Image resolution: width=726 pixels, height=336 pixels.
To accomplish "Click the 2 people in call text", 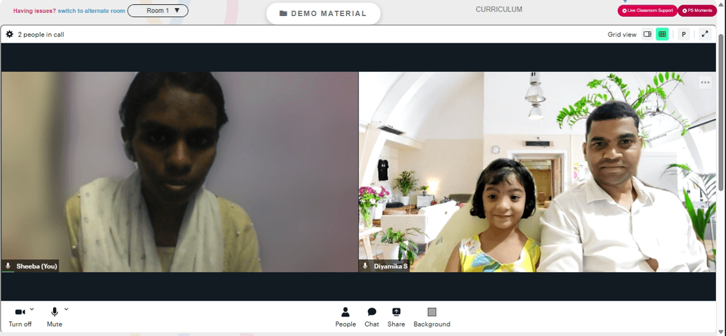I will (41, 34).
